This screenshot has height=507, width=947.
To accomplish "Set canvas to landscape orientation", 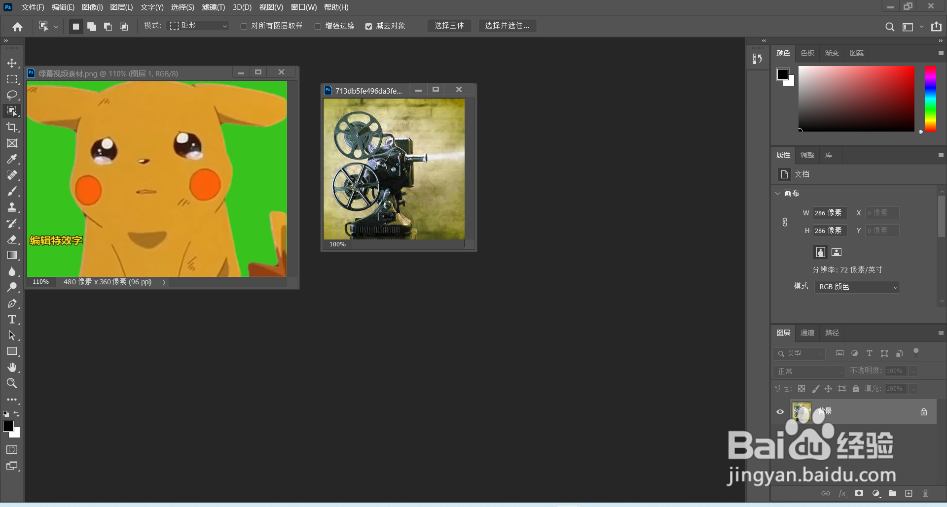I will [837, 252].
